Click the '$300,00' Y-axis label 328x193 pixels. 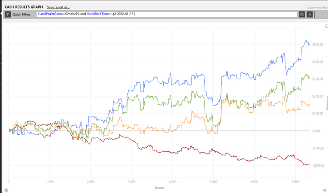point(318,79)
